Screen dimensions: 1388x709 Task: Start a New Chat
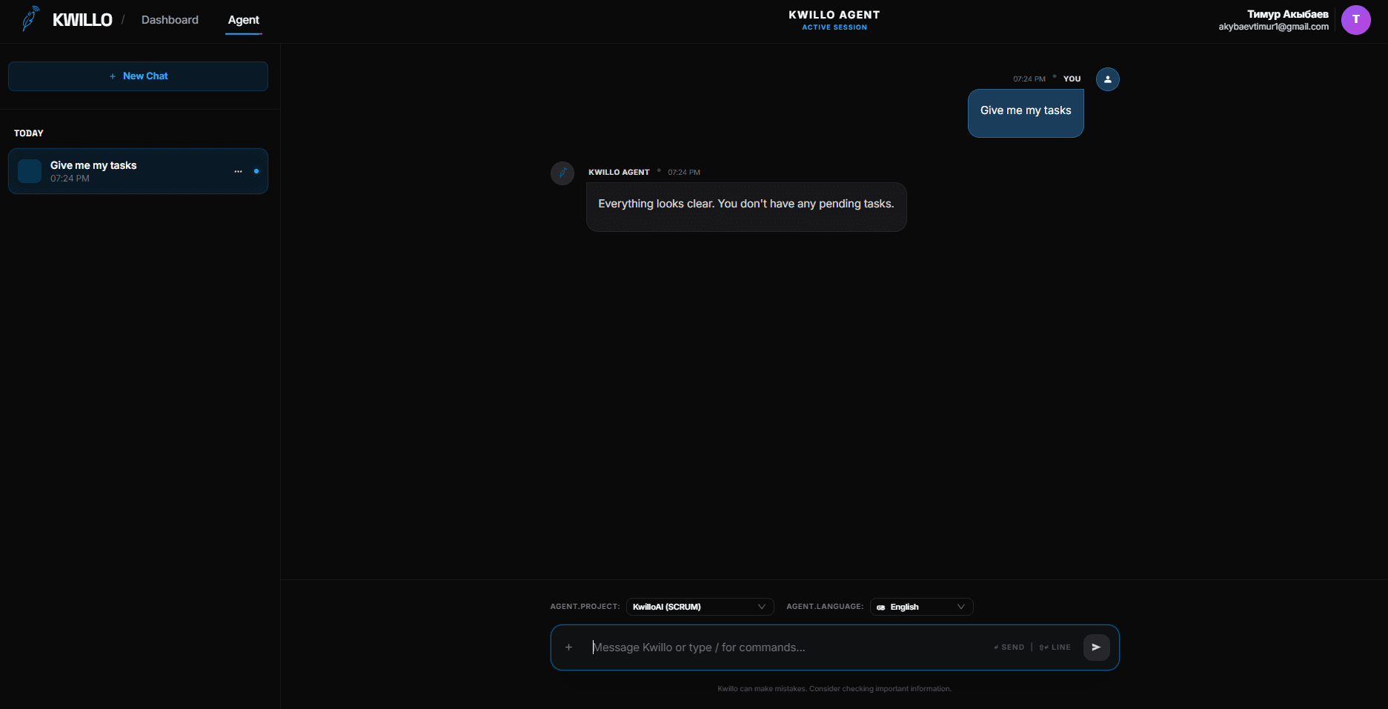click(138, 76)
